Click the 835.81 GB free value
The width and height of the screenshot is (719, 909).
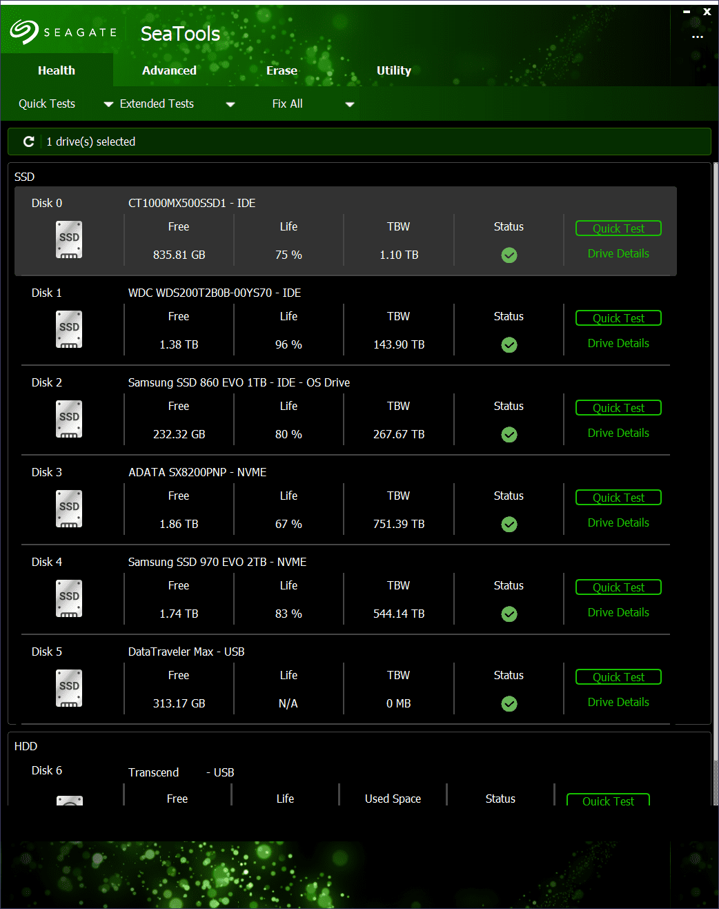coord(179,255)
